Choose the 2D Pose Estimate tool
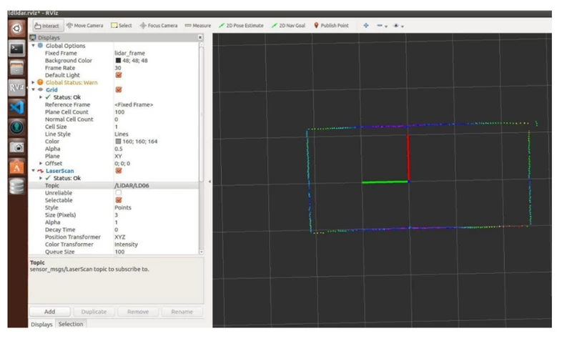This screenshot has height=341, width=572. click(x=241, y=26)
